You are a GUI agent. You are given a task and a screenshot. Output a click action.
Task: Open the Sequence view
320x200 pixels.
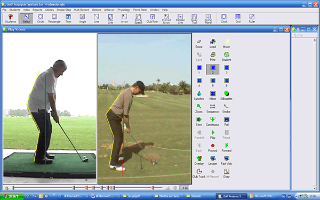(x=213, y=109)
